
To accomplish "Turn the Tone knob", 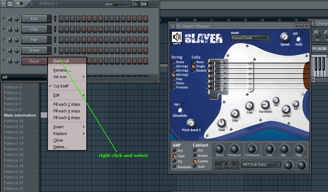I will (221, 123).
